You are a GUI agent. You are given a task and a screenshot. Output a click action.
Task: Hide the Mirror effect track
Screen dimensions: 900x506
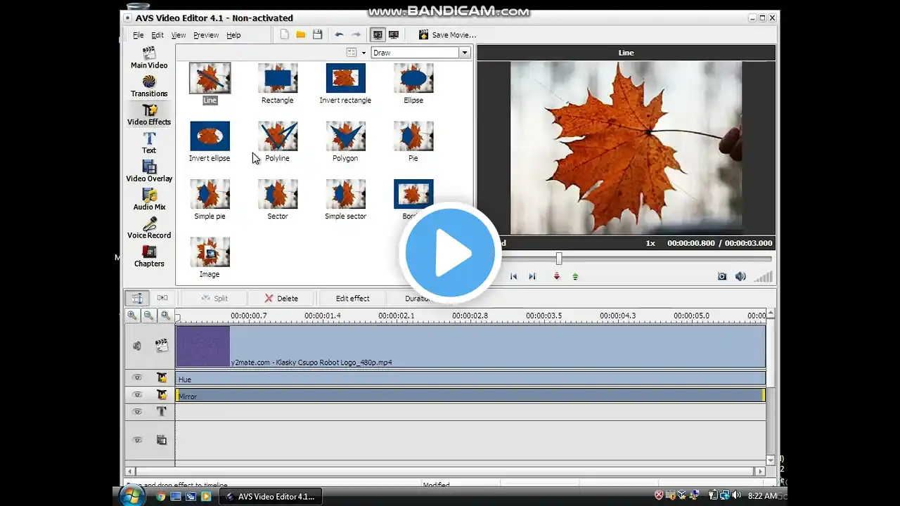point(137,395)
